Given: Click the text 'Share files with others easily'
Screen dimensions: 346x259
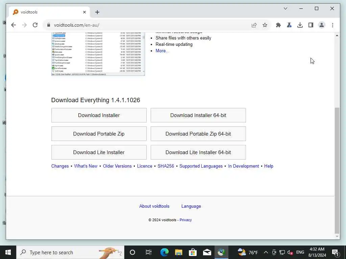Looking at the screenshot, I should (183, 38).
